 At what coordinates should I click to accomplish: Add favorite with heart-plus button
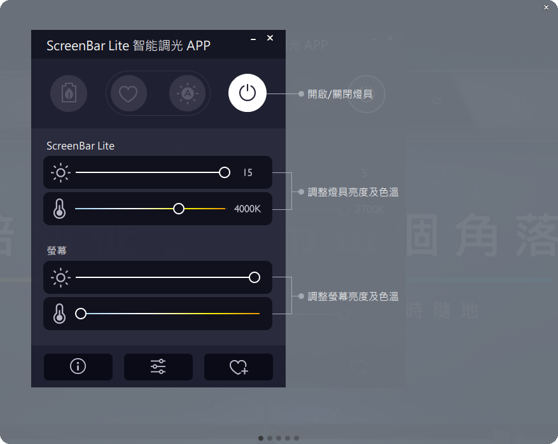239,367
